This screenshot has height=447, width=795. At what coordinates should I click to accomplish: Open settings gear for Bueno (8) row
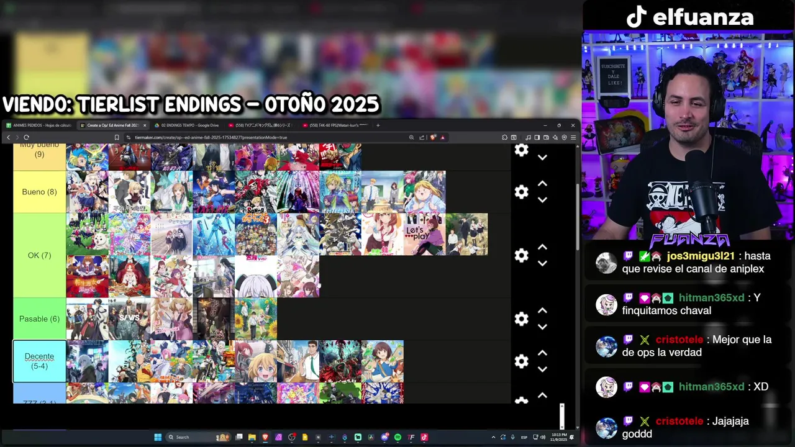[522, 192]
